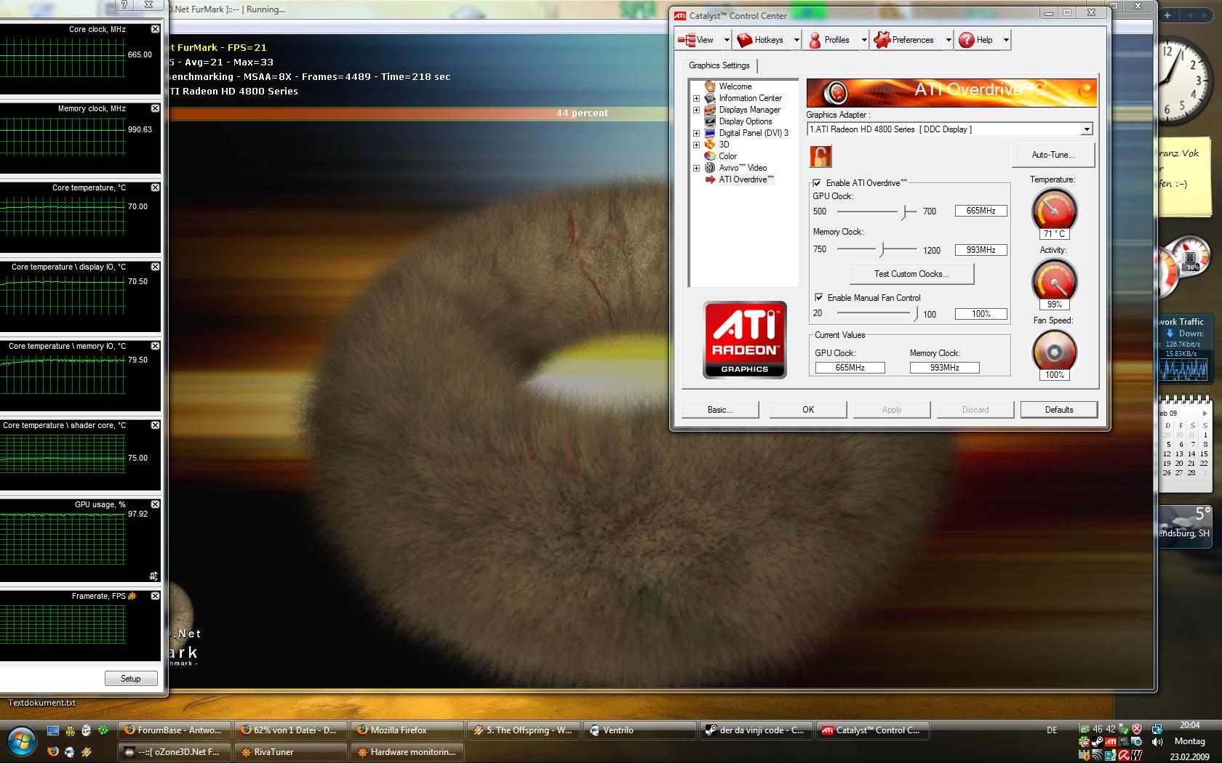
Task: Expand the Displays Manager tree node
Action: [x=696, y=110]
